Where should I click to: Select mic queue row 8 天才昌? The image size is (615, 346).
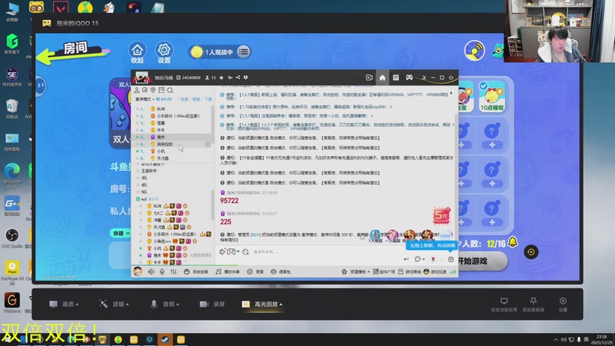173,158
